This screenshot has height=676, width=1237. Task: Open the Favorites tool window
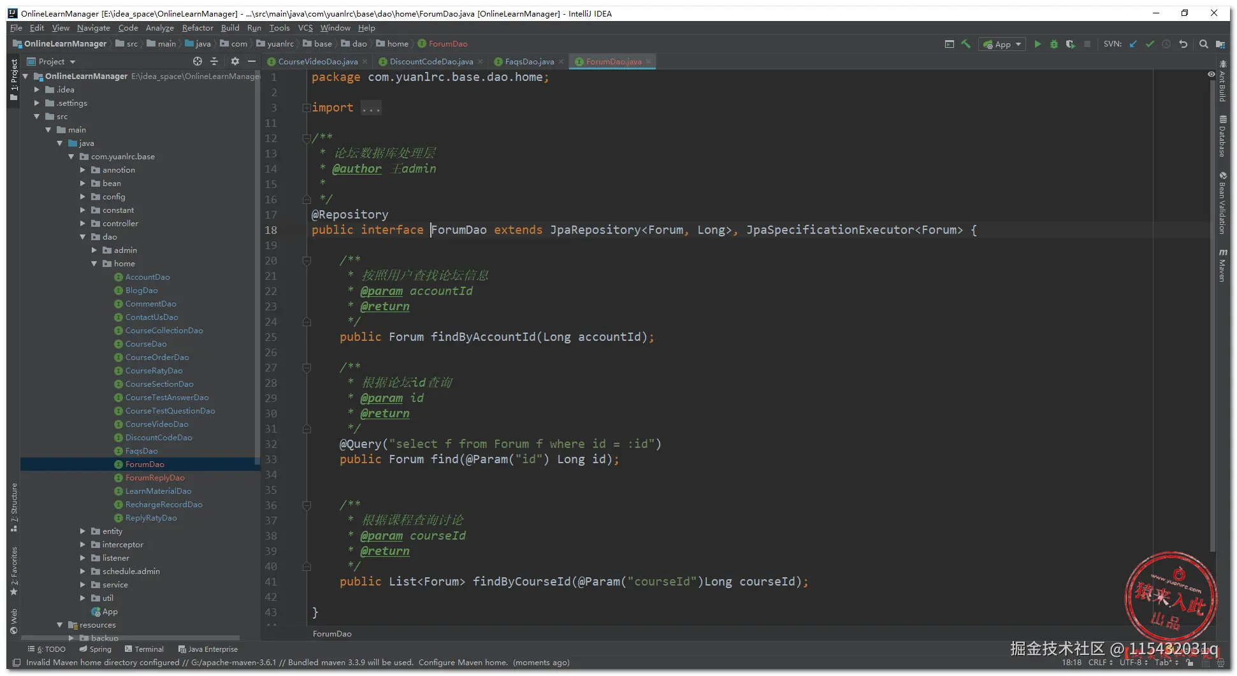point(14,571)
